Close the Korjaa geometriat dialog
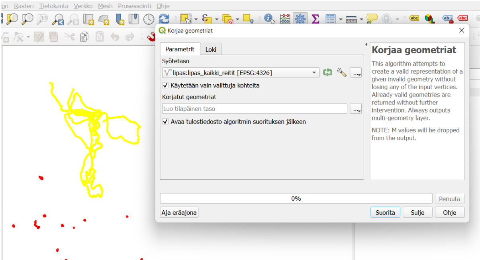This screenshot has width=480, height=260. tap(462, 30)
